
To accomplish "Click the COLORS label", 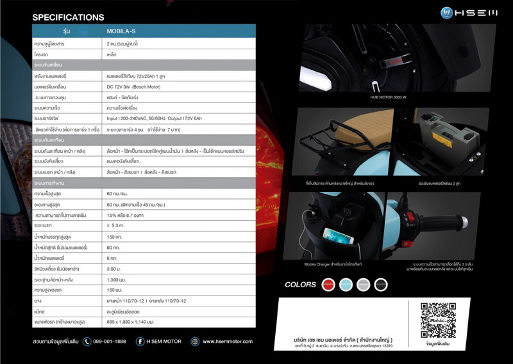I will (x=300, y=285).
